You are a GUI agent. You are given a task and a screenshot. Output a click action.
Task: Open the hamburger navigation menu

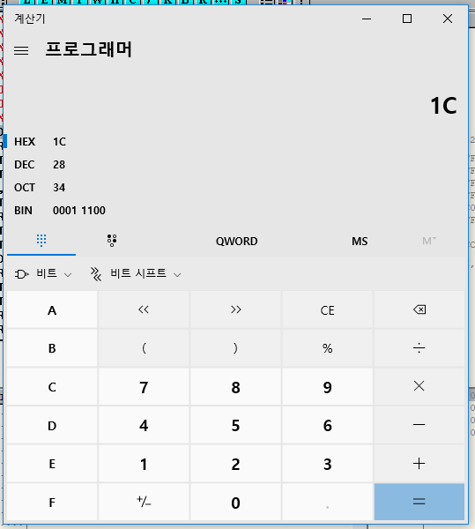[21, 50]
